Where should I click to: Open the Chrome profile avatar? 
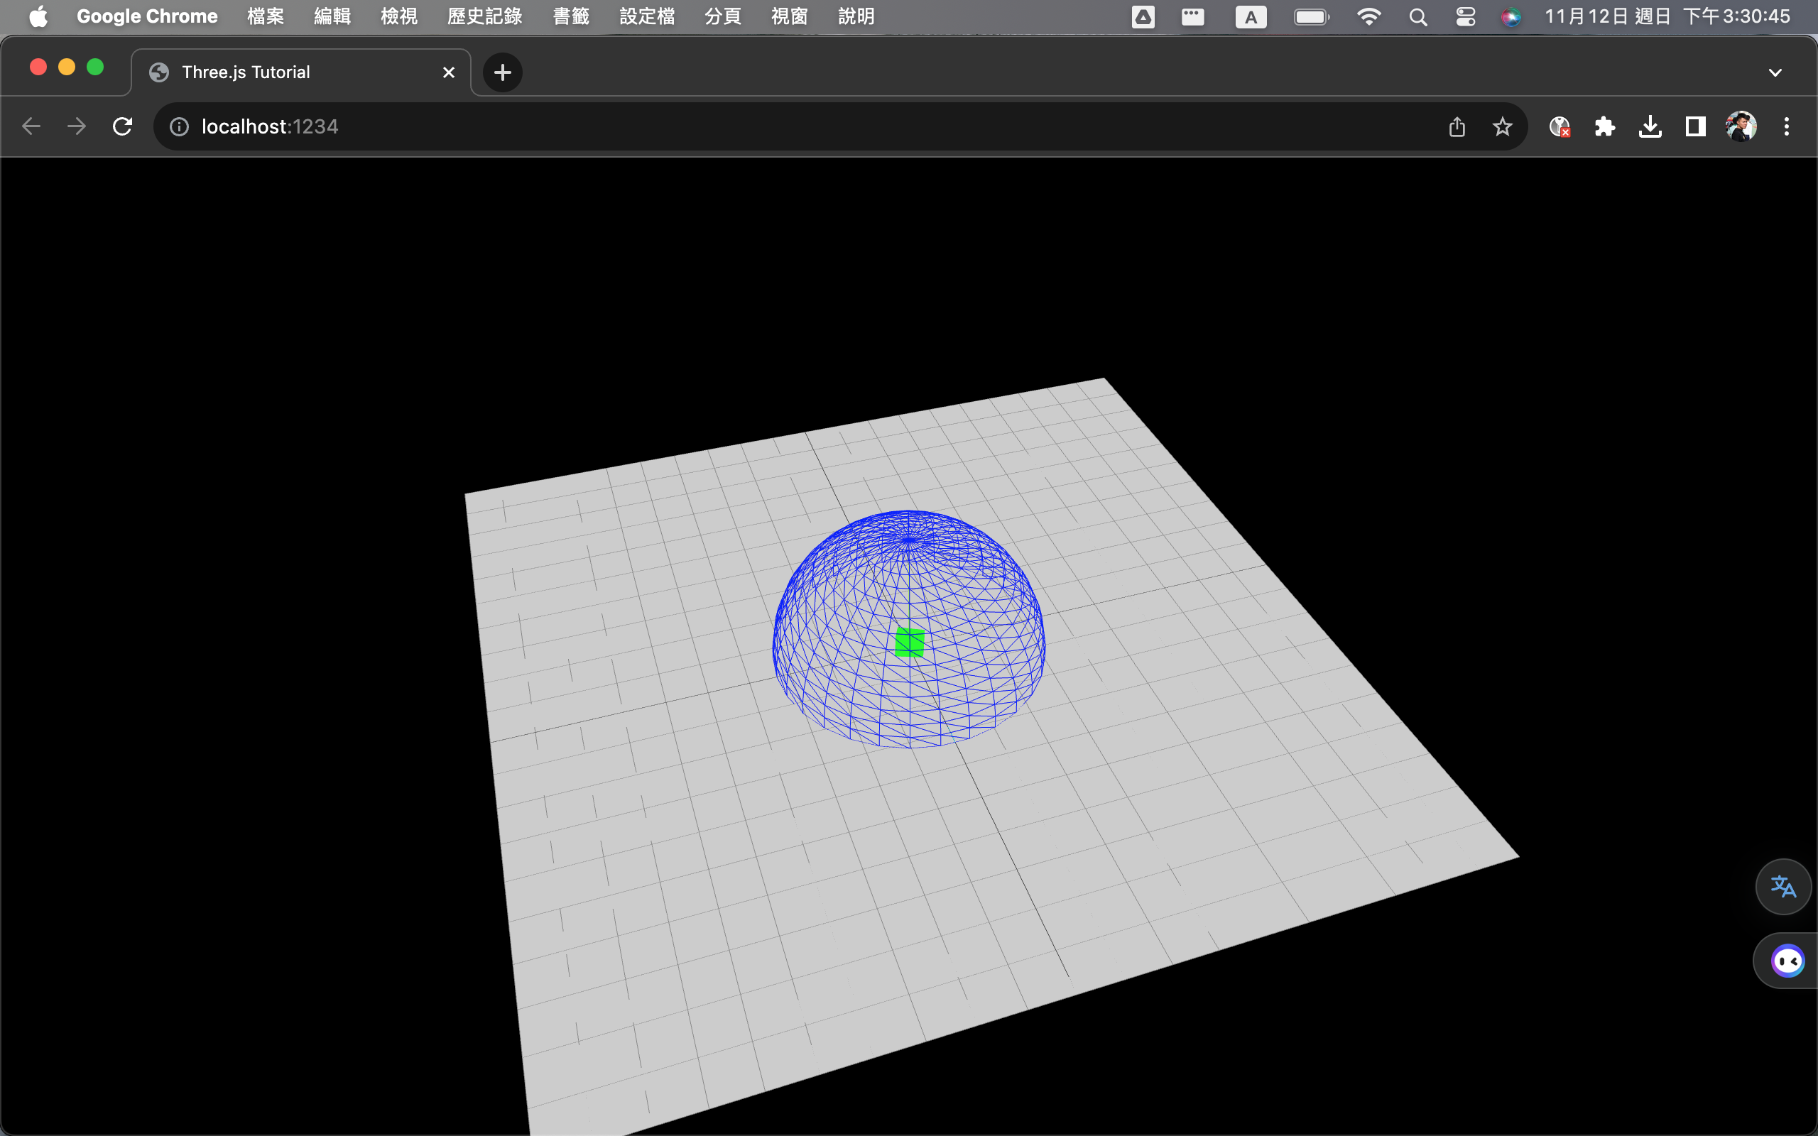pos(1741,126)
